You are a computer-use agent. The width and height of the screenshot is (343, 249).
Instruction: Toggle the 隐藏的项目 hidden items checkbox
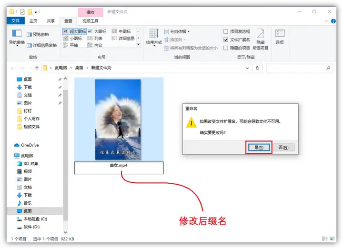[x=226, y=48]
